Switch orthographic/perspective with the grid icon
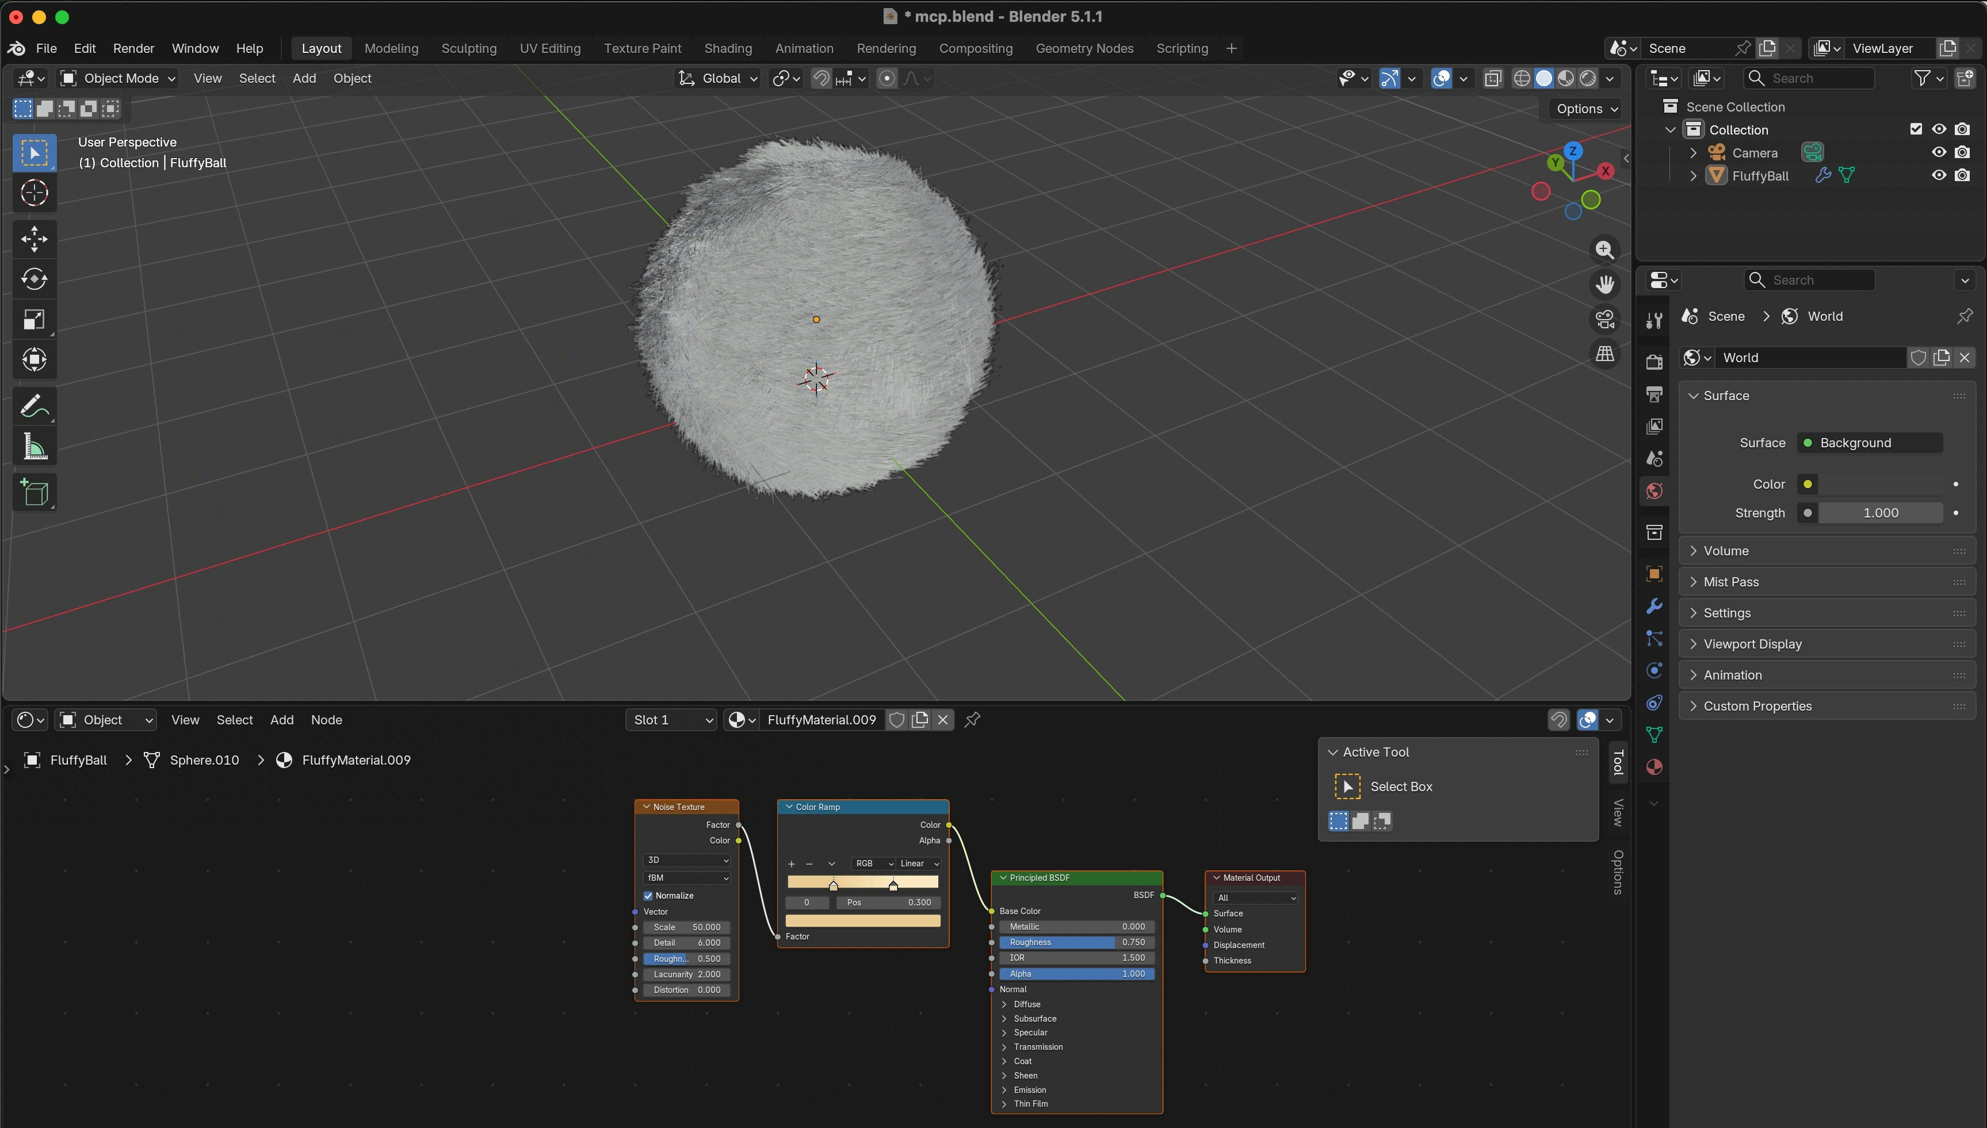The height and width of the screenshot is (1128, 1987). 1604,354
